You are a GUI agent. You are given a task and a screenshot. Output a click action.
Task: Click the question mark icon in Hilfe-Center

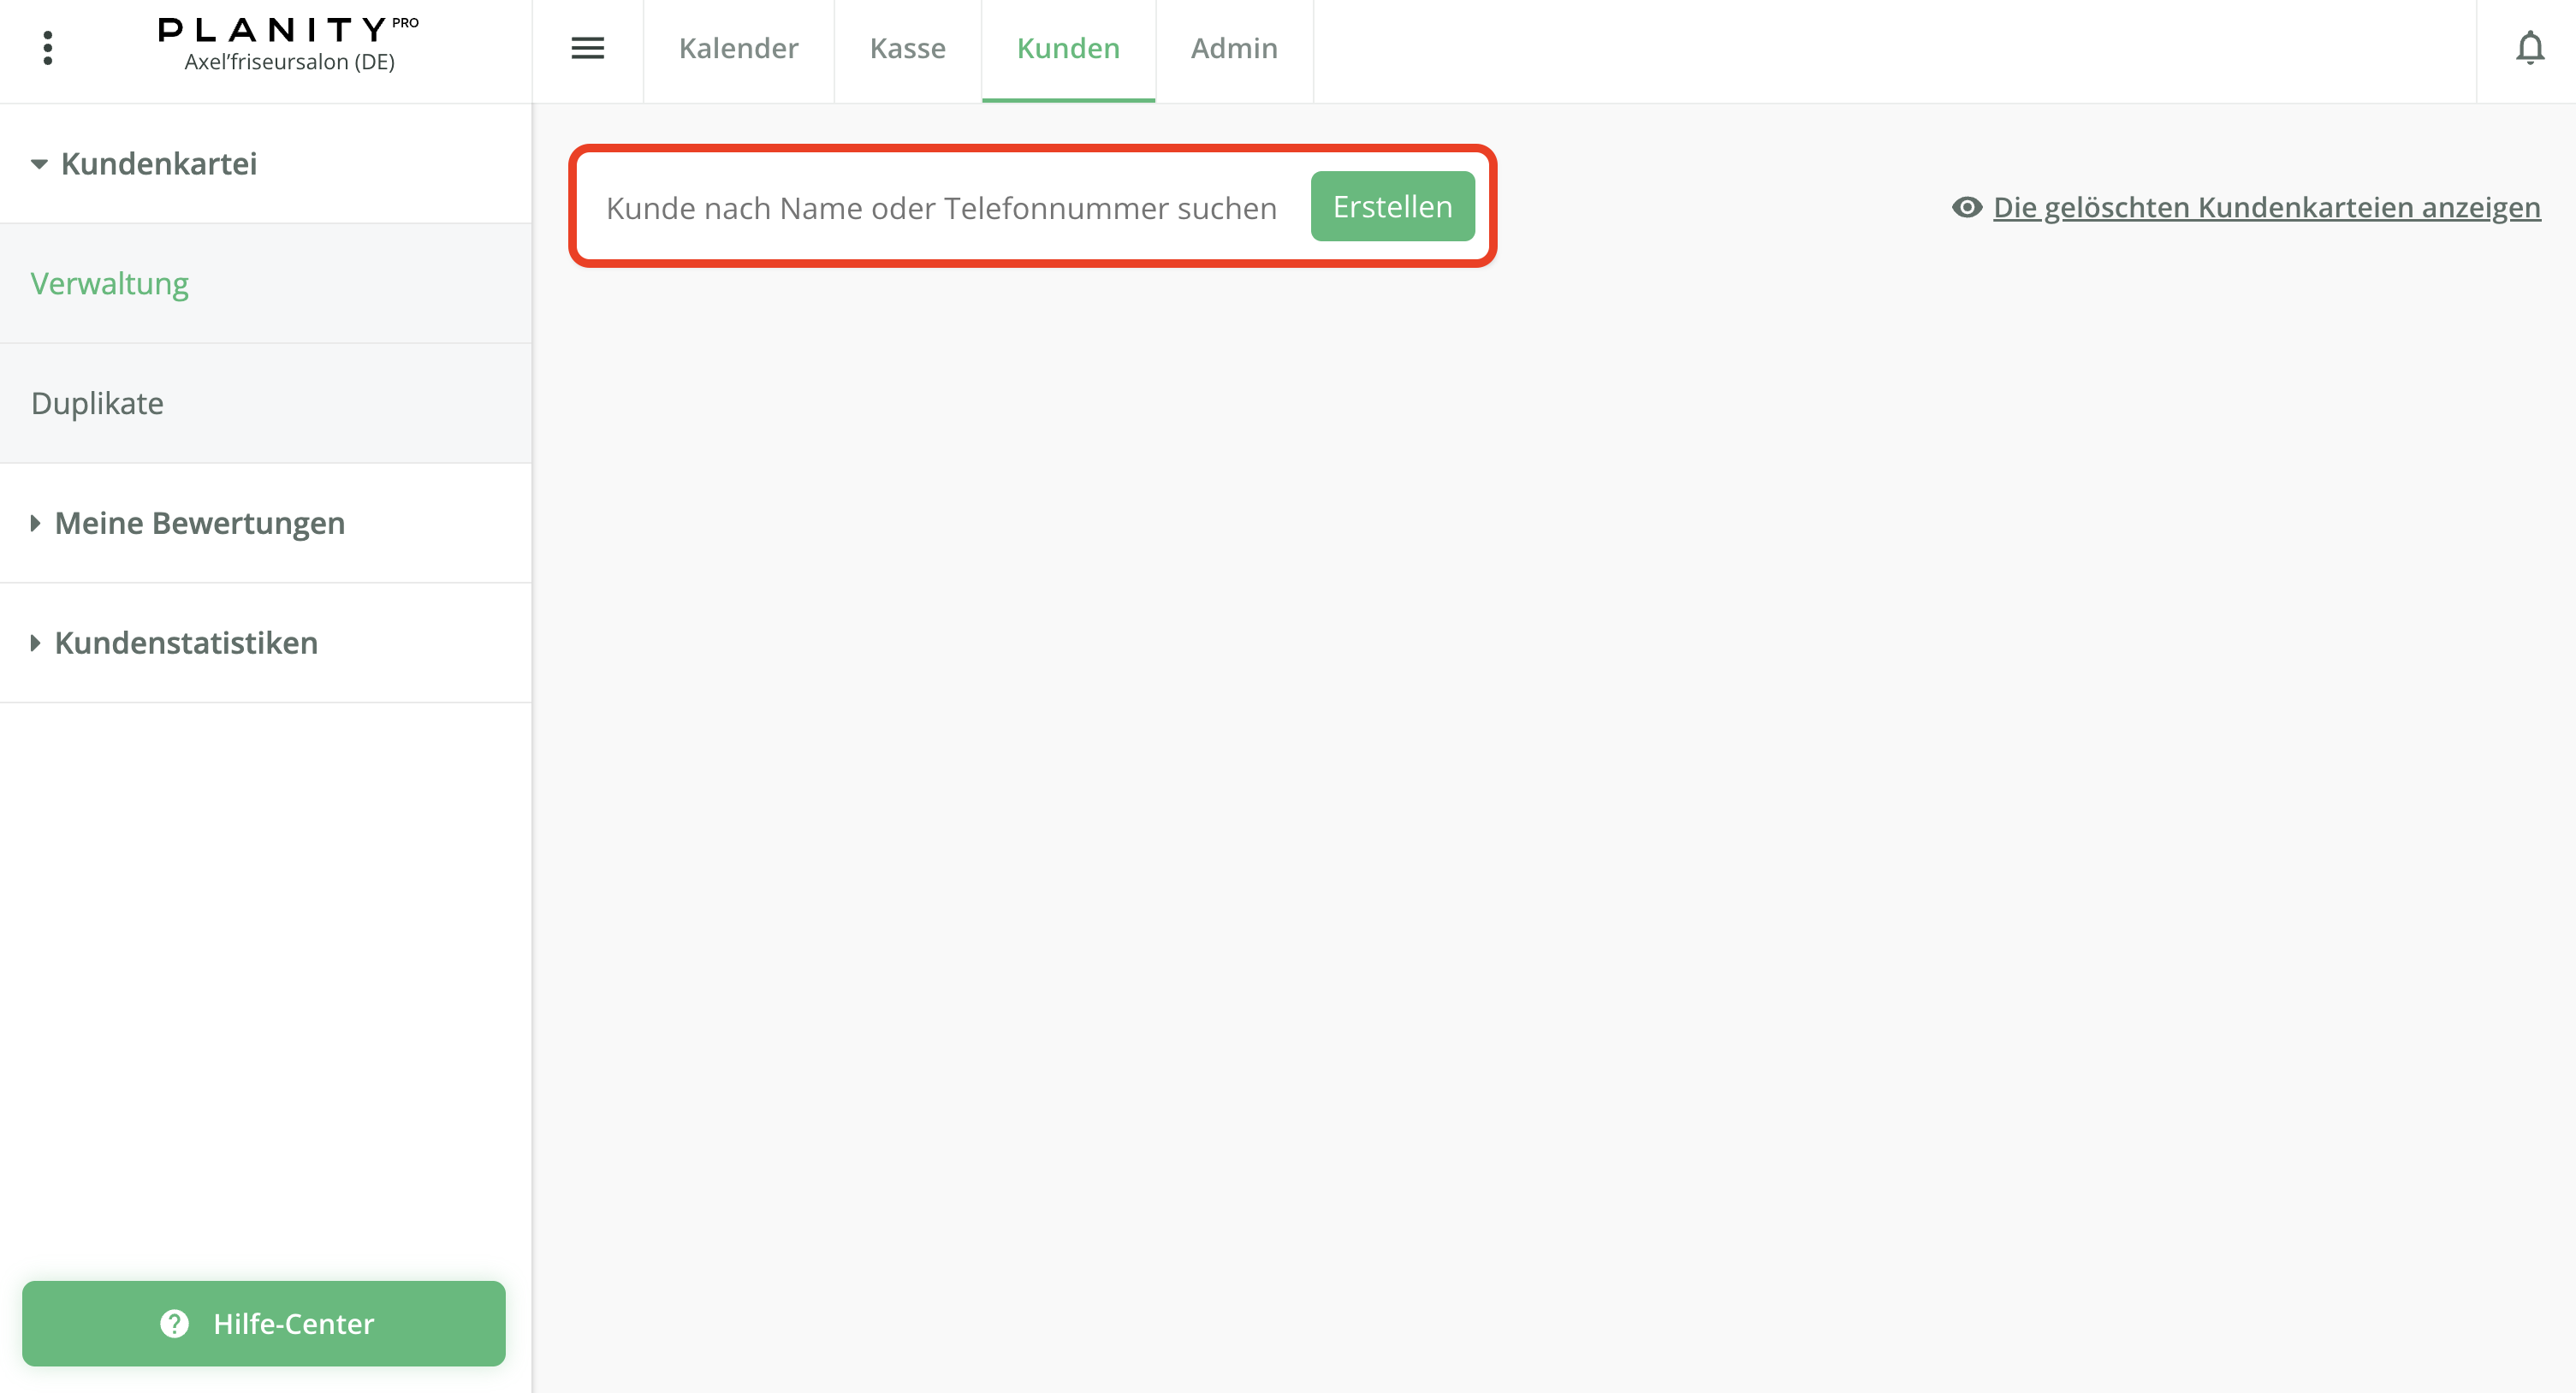tap(174, 1324)
